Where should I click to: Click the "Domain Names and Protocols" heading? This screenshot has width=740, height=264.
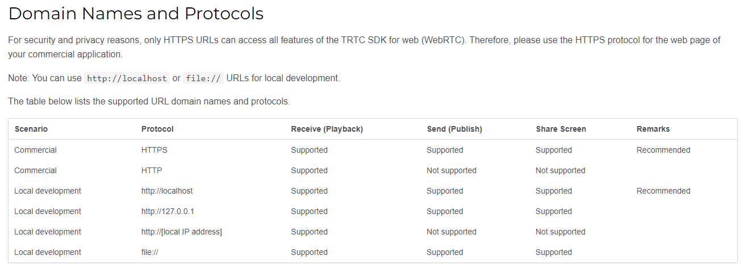tap(136, 14)
